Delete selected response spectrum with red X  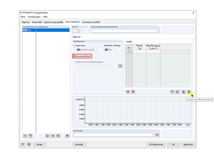(67, 136)
